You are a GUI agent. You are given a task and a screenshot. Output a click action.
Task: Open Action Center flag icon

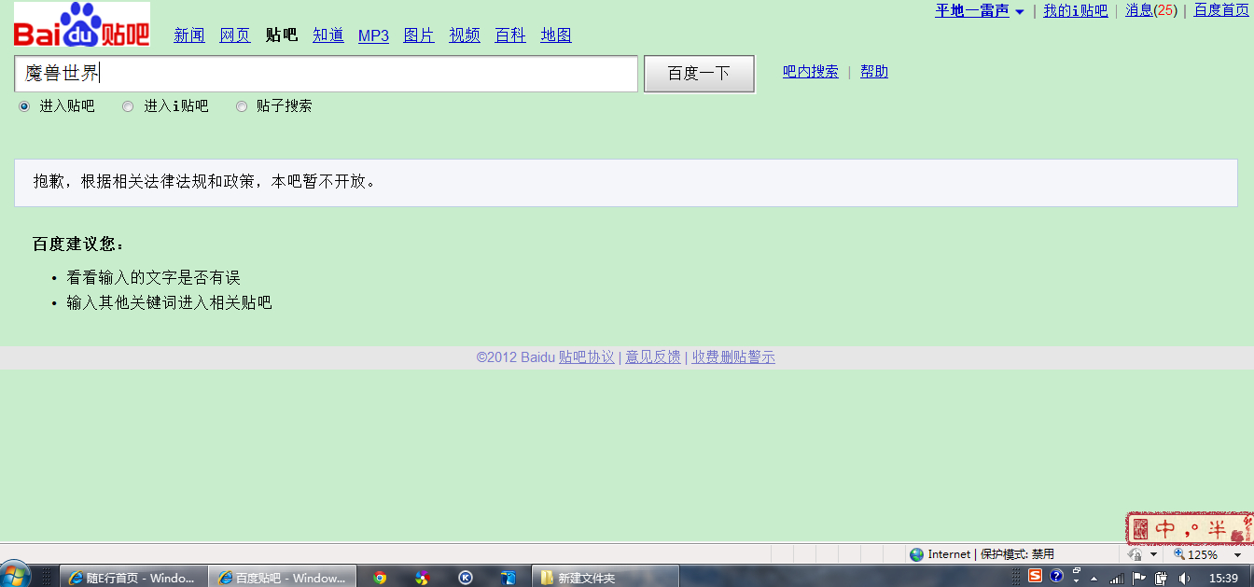[x=1138, y=579]
